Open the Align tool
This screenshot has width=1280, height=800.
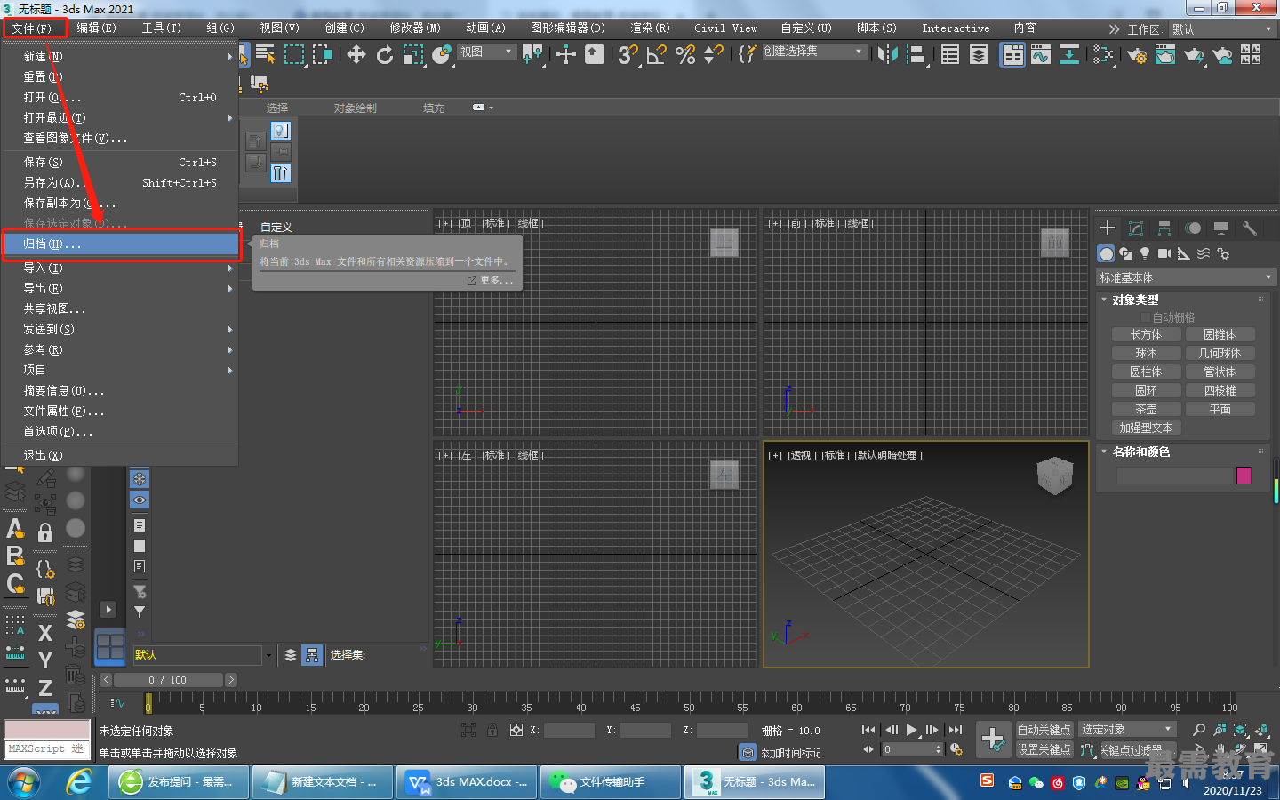(x=916, y=55)
